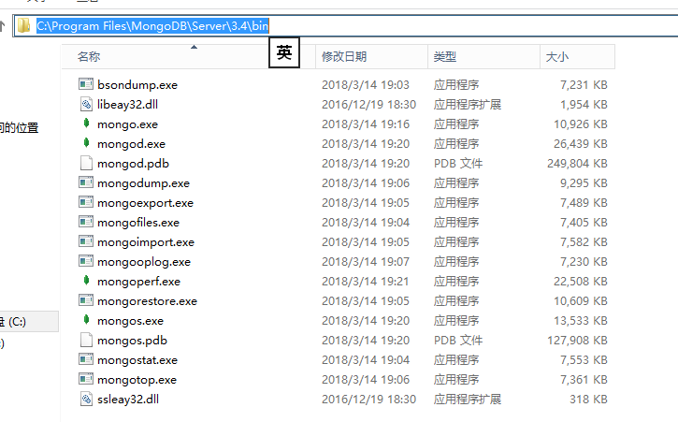Click the green leaf icon of mongo.exe
The height and width of the screenshot is (422, 678).
point(86,124)
